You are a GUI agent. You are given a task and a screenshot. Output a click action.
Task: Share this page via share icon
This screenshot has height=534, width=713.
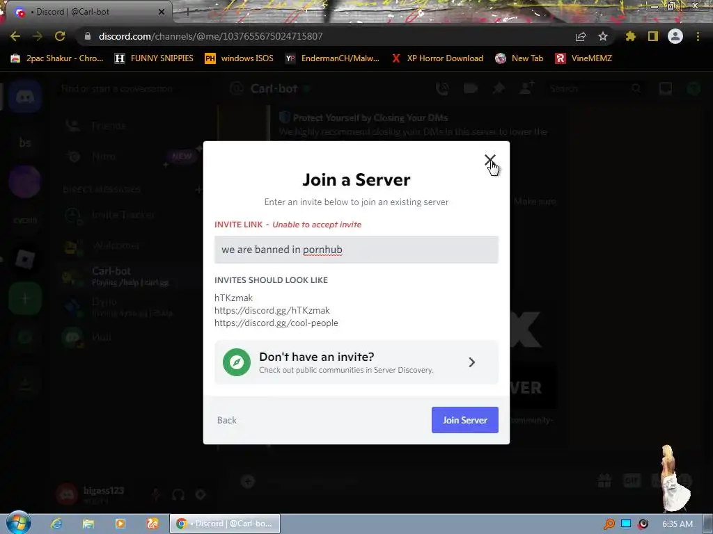(581, 37)
